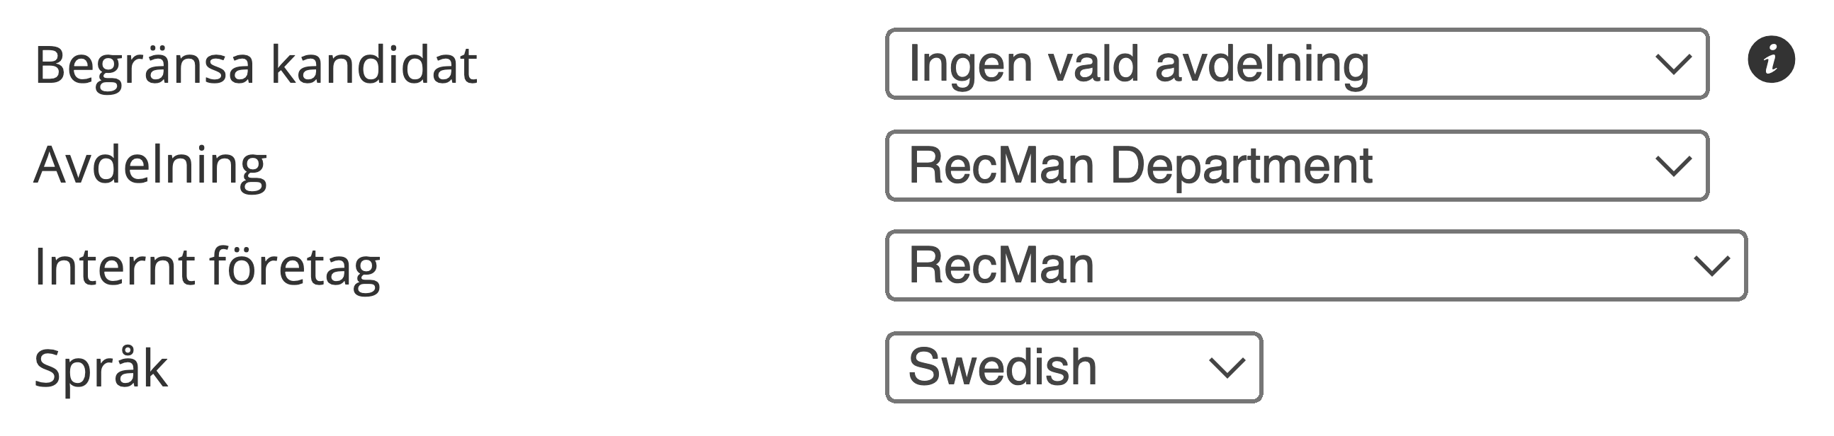
Task: Click the Internt företag label
Action: pos(207,268)
